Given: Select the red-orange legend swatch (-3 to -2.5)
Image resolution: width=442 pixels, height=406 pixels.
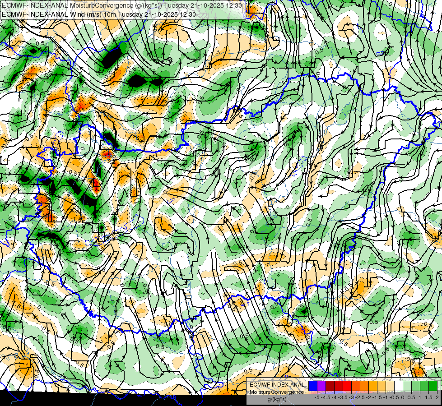Looking at the screenshot, I should click(x=356, y=386).
